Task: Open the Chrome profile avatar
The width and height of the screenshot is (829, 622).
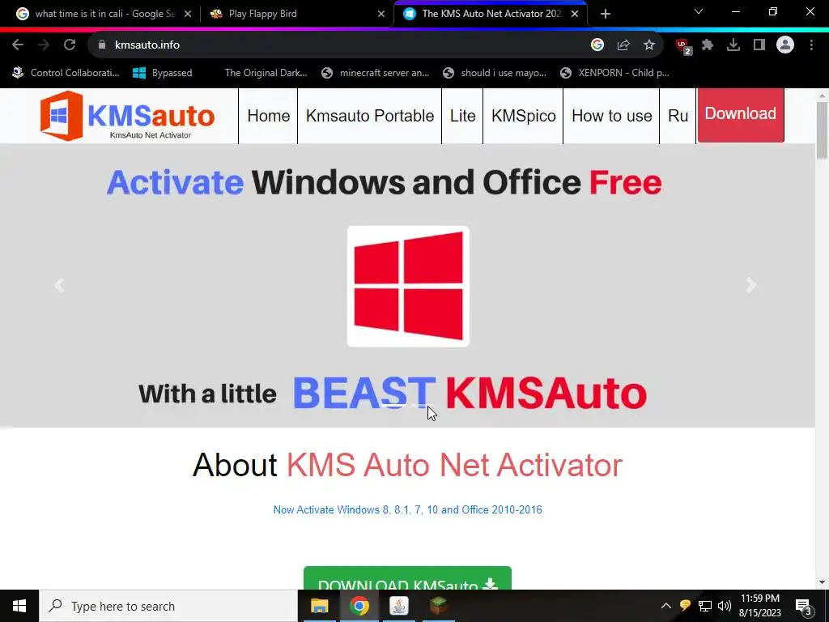Action: click(785, 45)
